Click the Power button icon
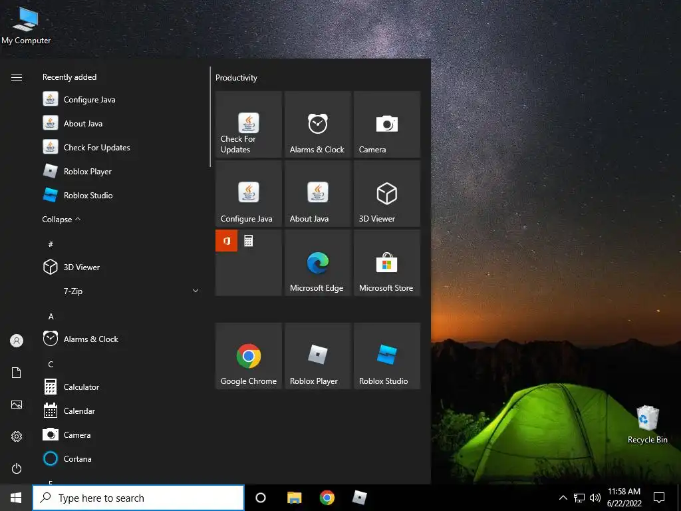This screenshot has height=511, width=681. pos(17,468)
